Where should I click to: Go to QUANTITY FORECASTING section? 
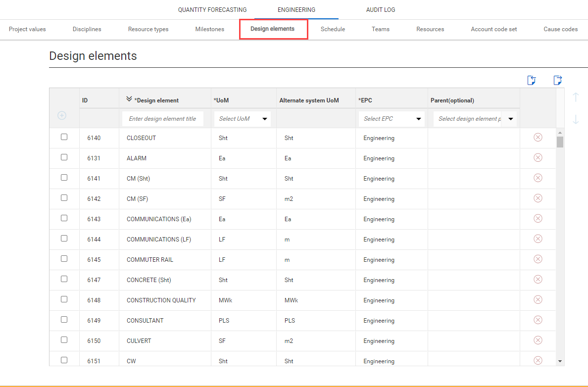[212, 10]
